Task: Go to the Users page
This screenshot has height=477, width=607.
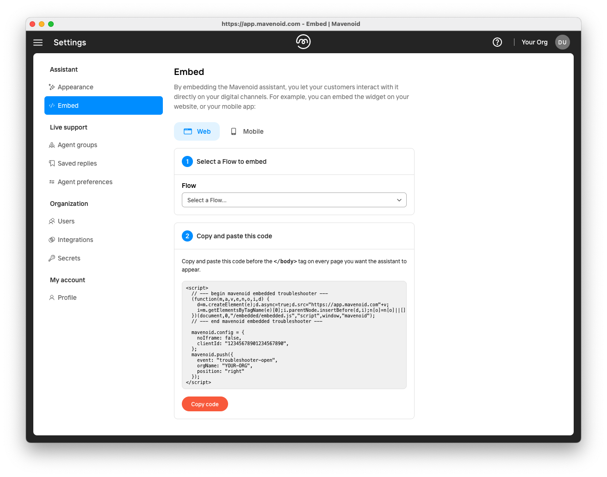Action: (x=66, y=221)
